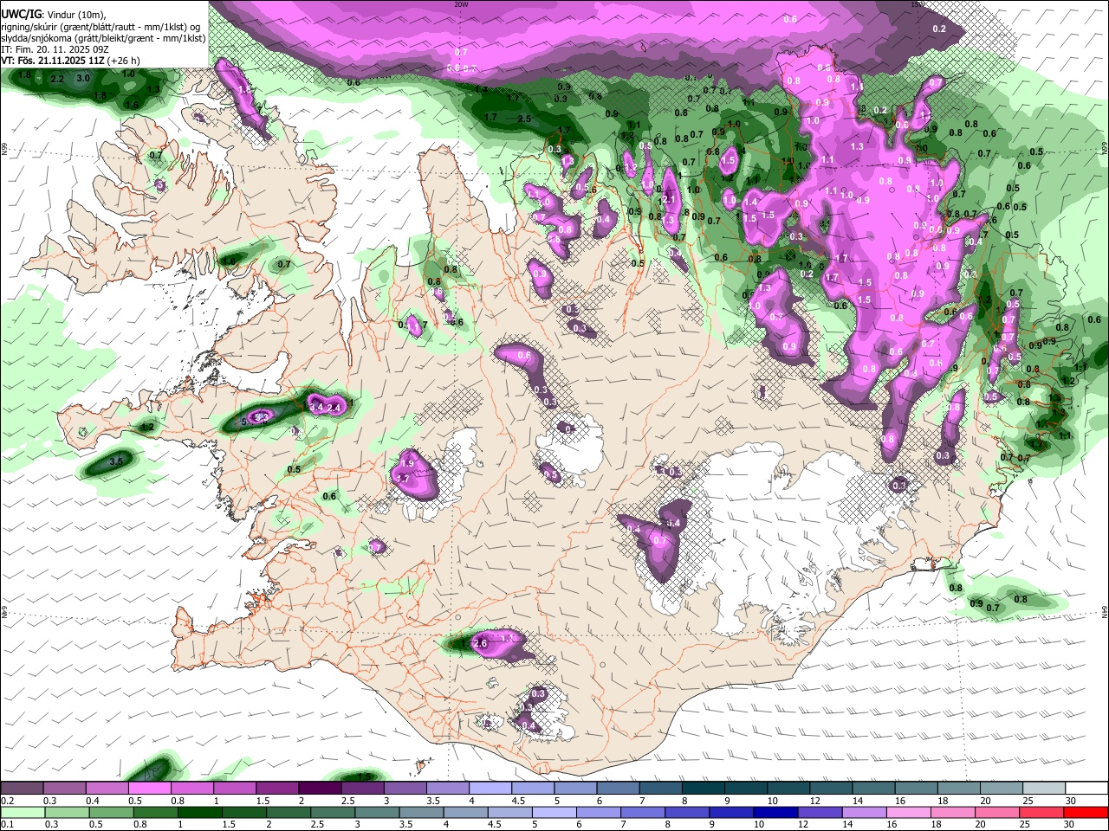This screenshot has width=1109, height=831.
Task: Pick the lightest green swatch starting the rain legend
Action: point(22,813)
